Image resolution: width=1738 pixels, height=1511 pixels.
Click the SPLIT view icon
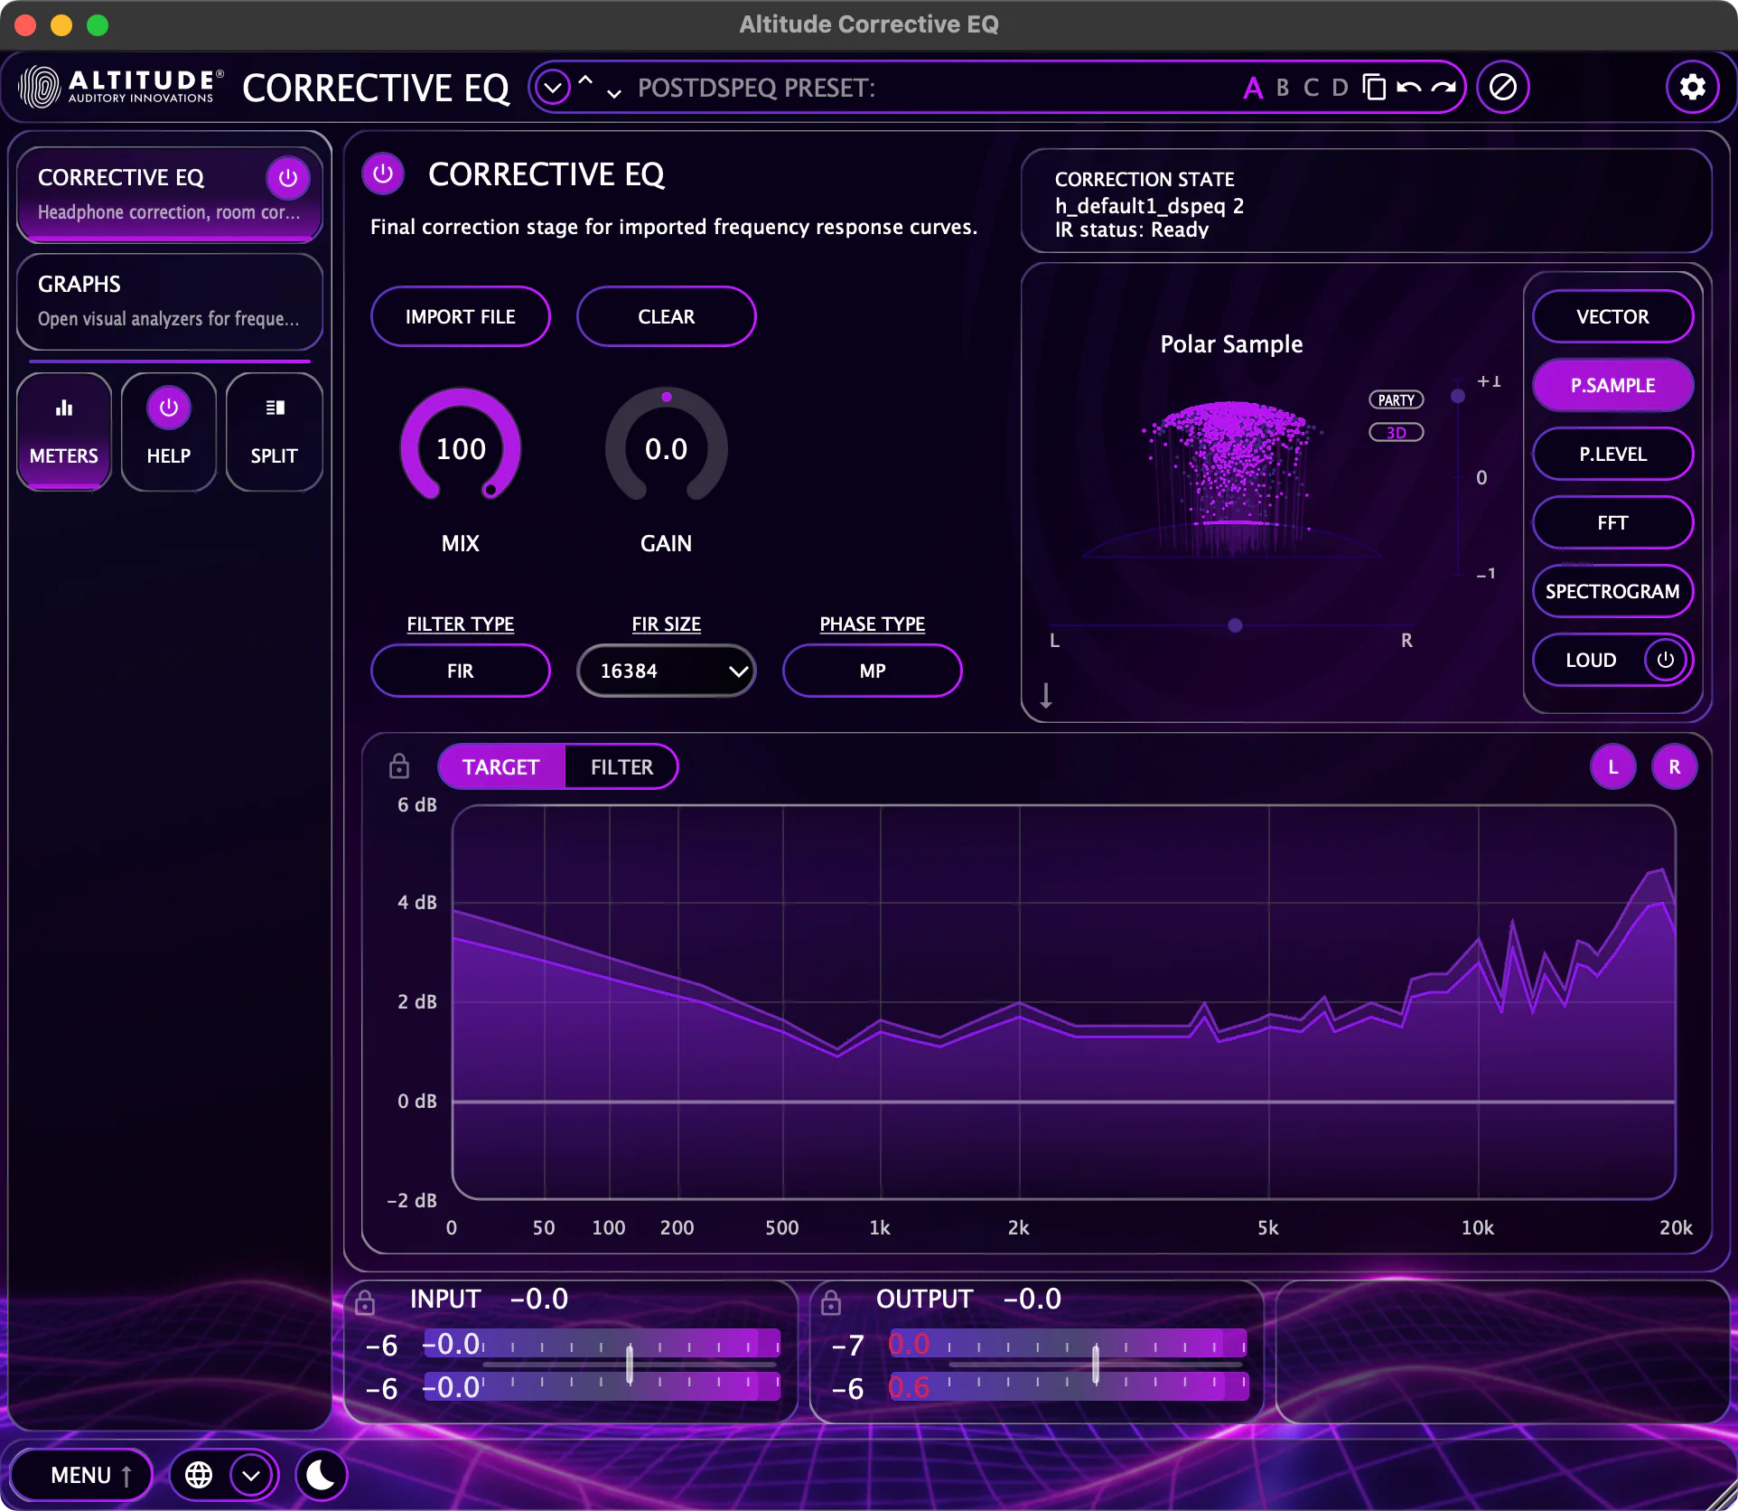click(274, 432)
